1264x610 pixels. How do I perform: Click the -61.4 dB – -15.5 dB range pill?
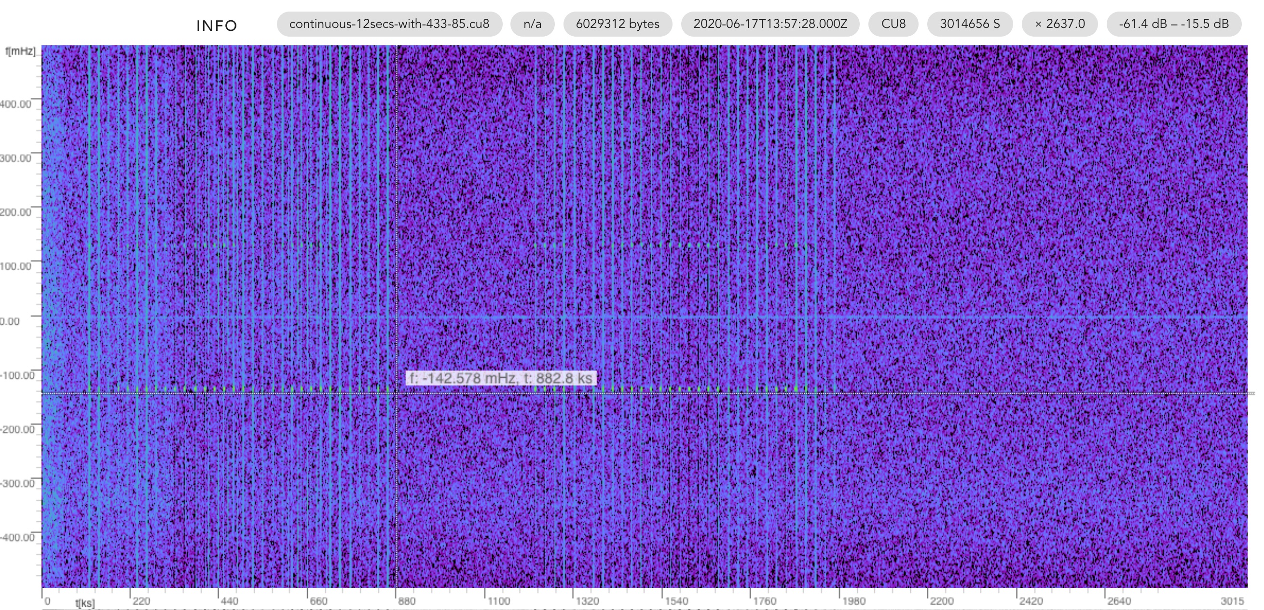point(1174,24)
